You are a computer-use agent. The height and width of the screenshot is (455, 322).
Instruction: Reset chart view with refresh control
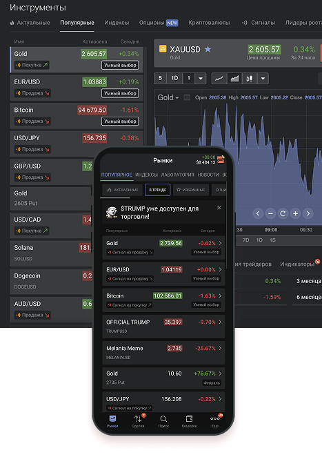coord(283,213)
